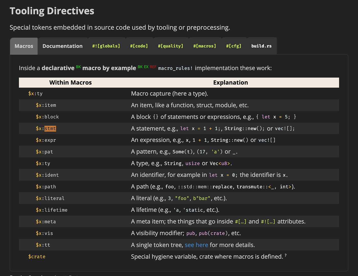This screenshot has width=358, height=276.
Task: Follow the 'see here' token tree link
Action: [196, 245]
